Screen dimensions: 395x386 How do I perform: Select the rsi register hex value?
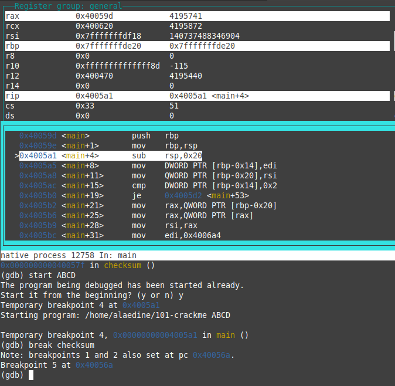coord(108,36)
